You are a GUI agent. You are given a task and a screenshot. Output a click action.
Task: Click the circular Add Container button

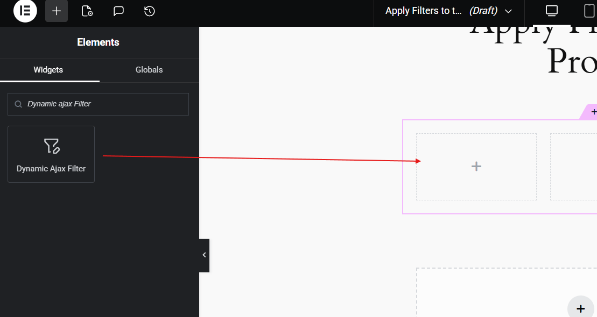click(580, 308)
